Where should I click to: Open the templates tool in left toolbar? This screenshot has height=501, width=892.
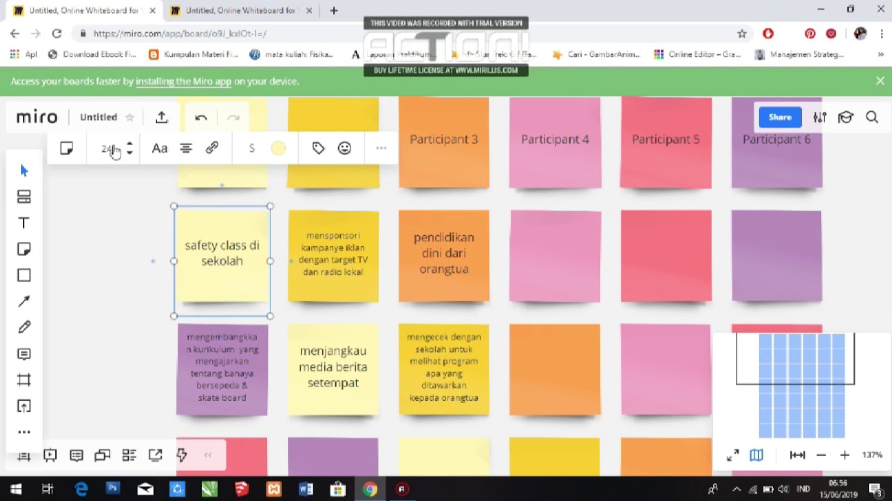[x=24, y=197]
